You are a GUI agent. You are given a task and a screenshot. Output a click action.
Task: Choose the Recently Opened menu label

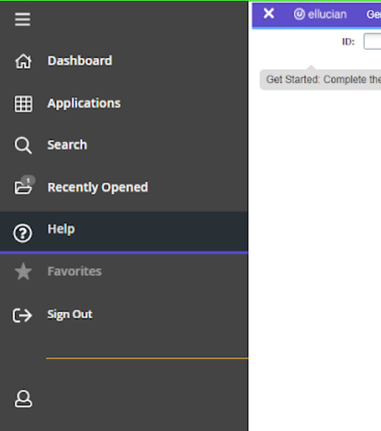(x=97, y=187)
